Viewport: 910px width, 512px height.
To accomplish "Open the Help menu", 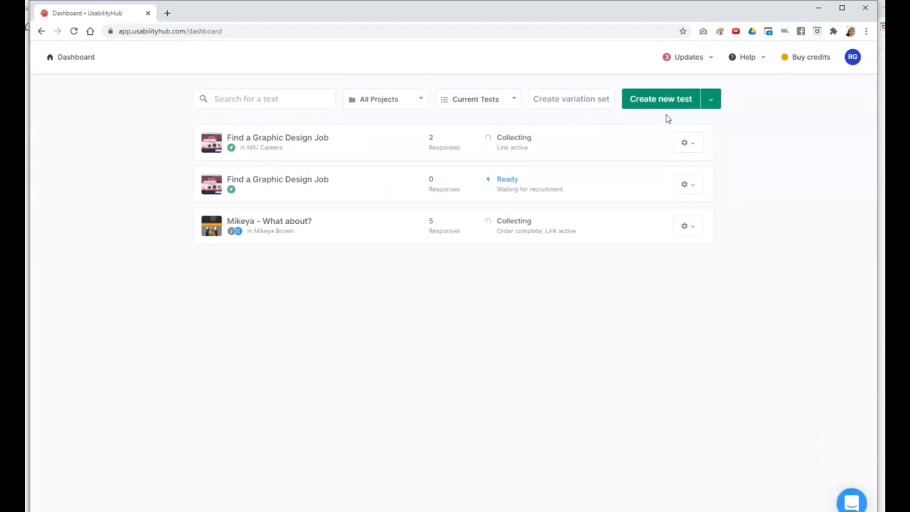I will [747, 57].
